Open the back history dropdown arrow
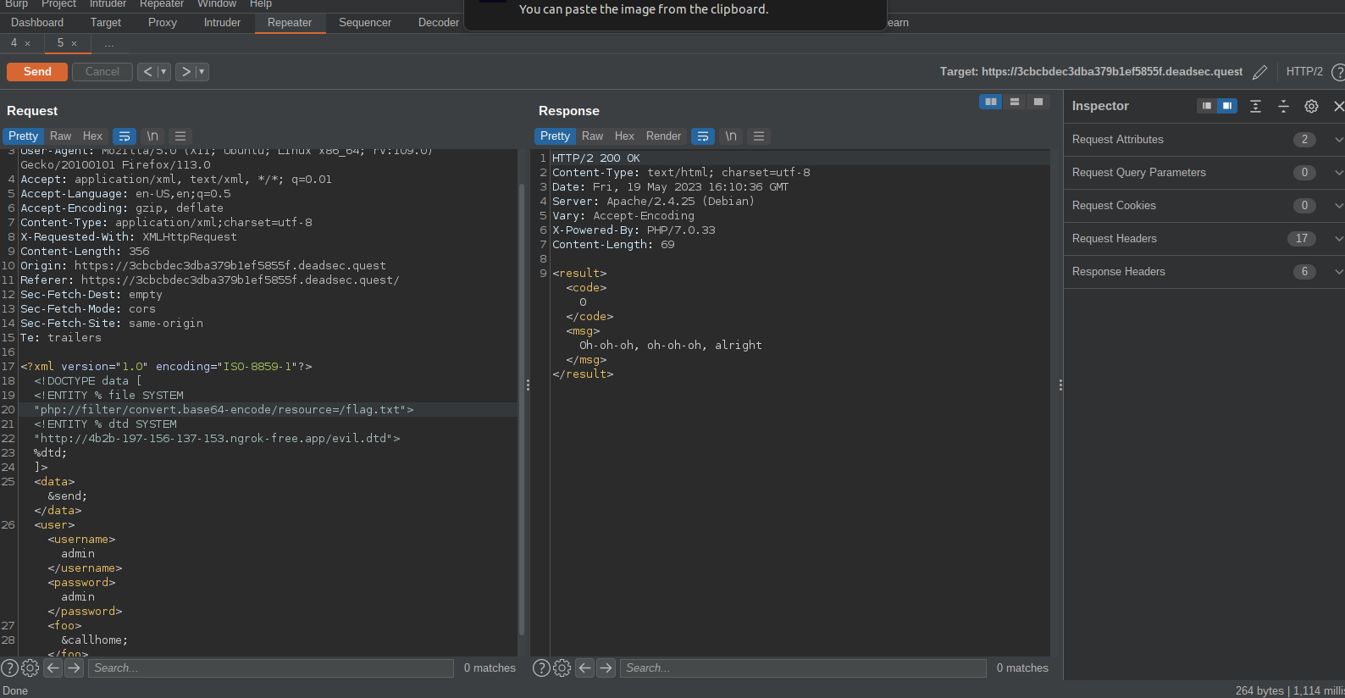The image size is (1345, 698). coord(163,72)
